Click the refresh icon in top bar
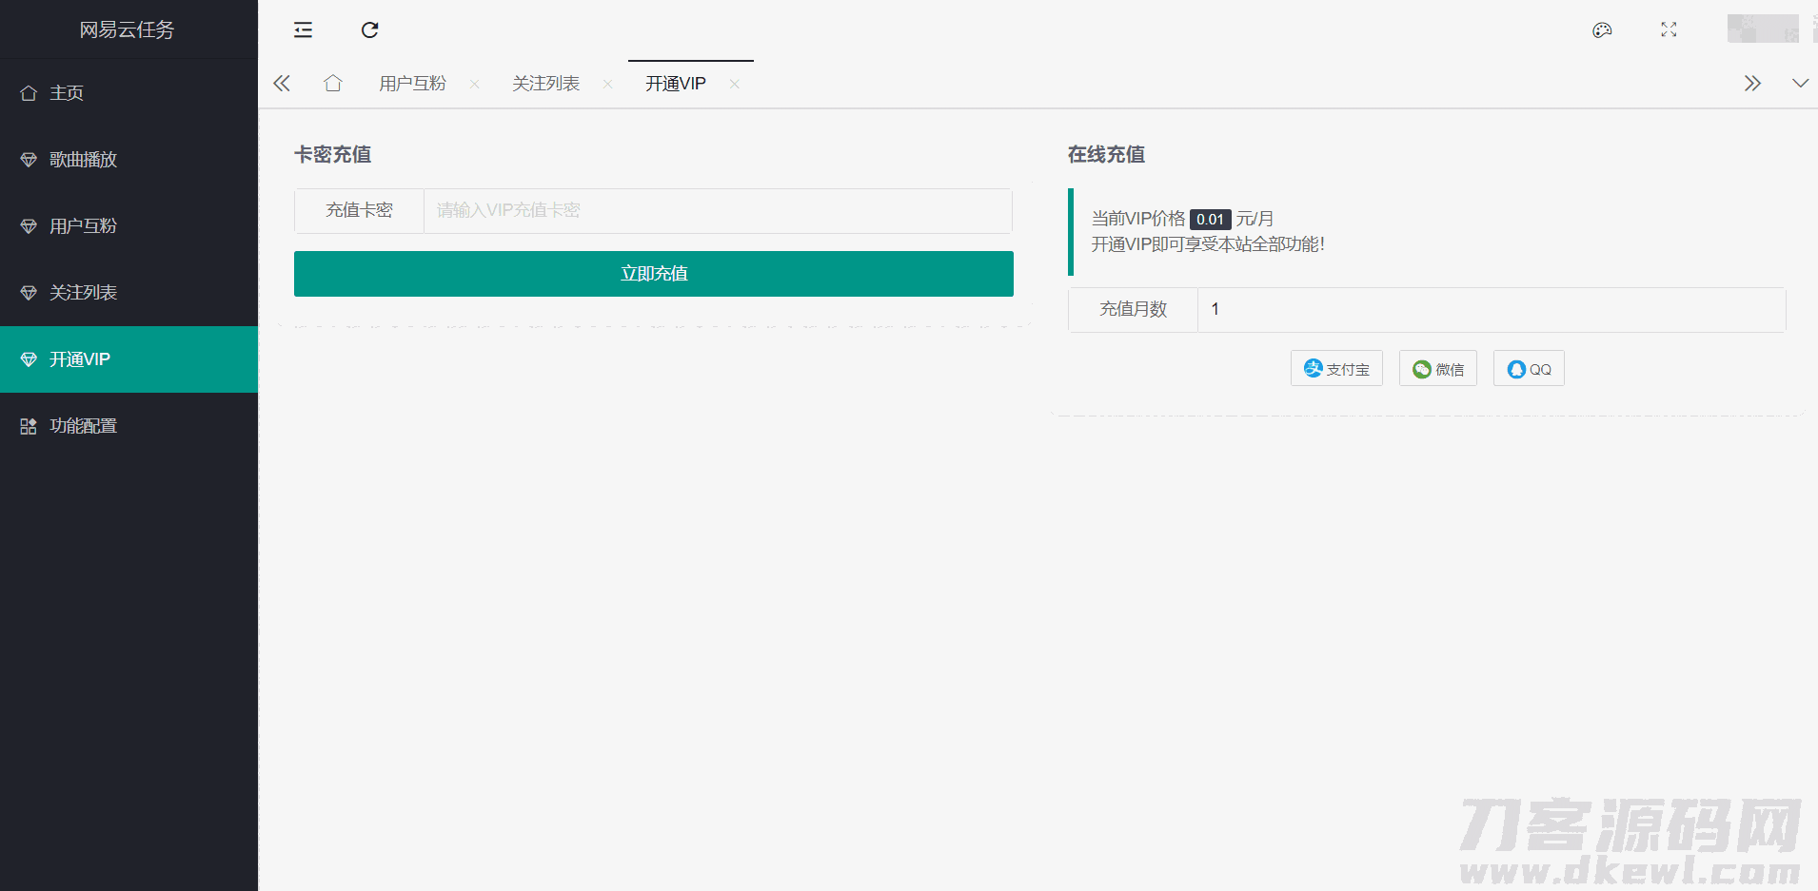The image size is (1818, 891). pos(369,30)
